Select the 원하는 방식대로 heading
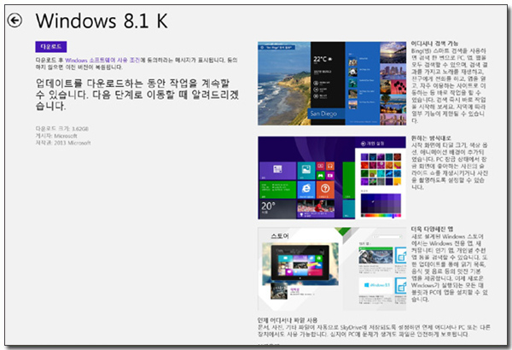This screenshot has width=512, height=350. coord(431,138)
